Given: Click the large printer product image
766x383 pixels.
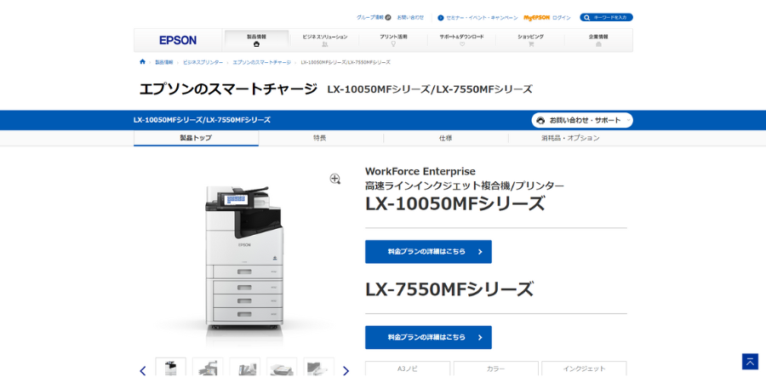Looking at the screenshot, I should (x=243, y=257).
